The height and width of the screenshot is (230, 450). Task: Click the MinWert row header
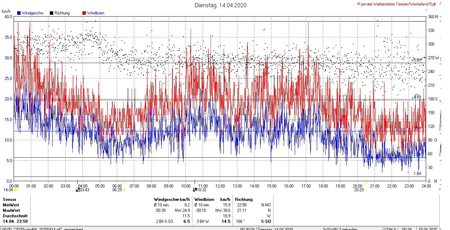(x=11, y=205)
